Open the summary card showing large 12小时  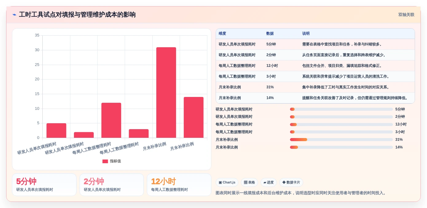point(179,185)
